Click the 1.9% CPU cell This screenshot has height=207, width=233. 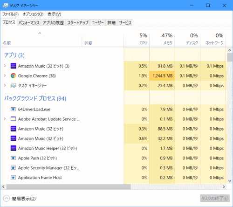pos(137,76)
